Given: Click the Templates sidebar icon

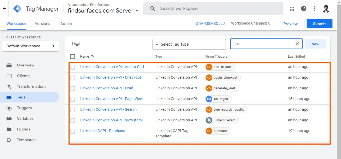Looking at the screenshot, I should [9, 140].
